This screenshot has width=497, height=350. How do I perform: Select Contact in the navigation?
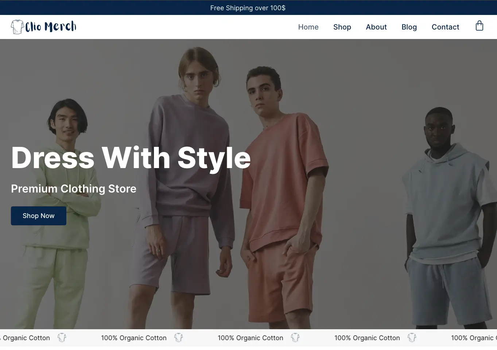point(445,27)
